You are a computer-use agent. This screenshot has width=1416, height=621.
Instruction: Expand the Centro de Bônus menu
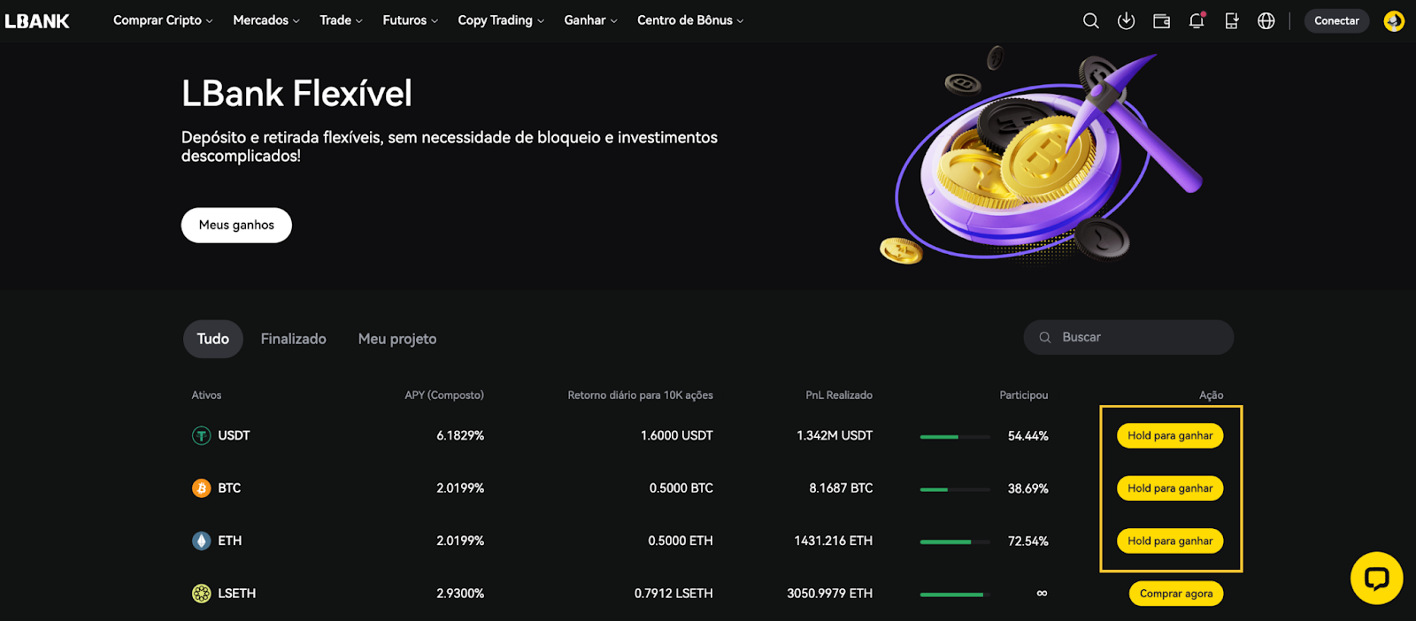click(690, 20)
